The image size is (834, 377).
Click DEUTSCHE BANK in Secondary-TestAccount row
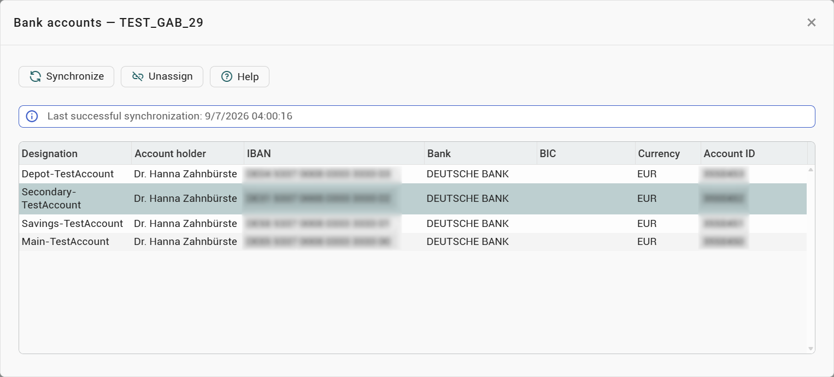pyautogui.click(x=468, y=199)
